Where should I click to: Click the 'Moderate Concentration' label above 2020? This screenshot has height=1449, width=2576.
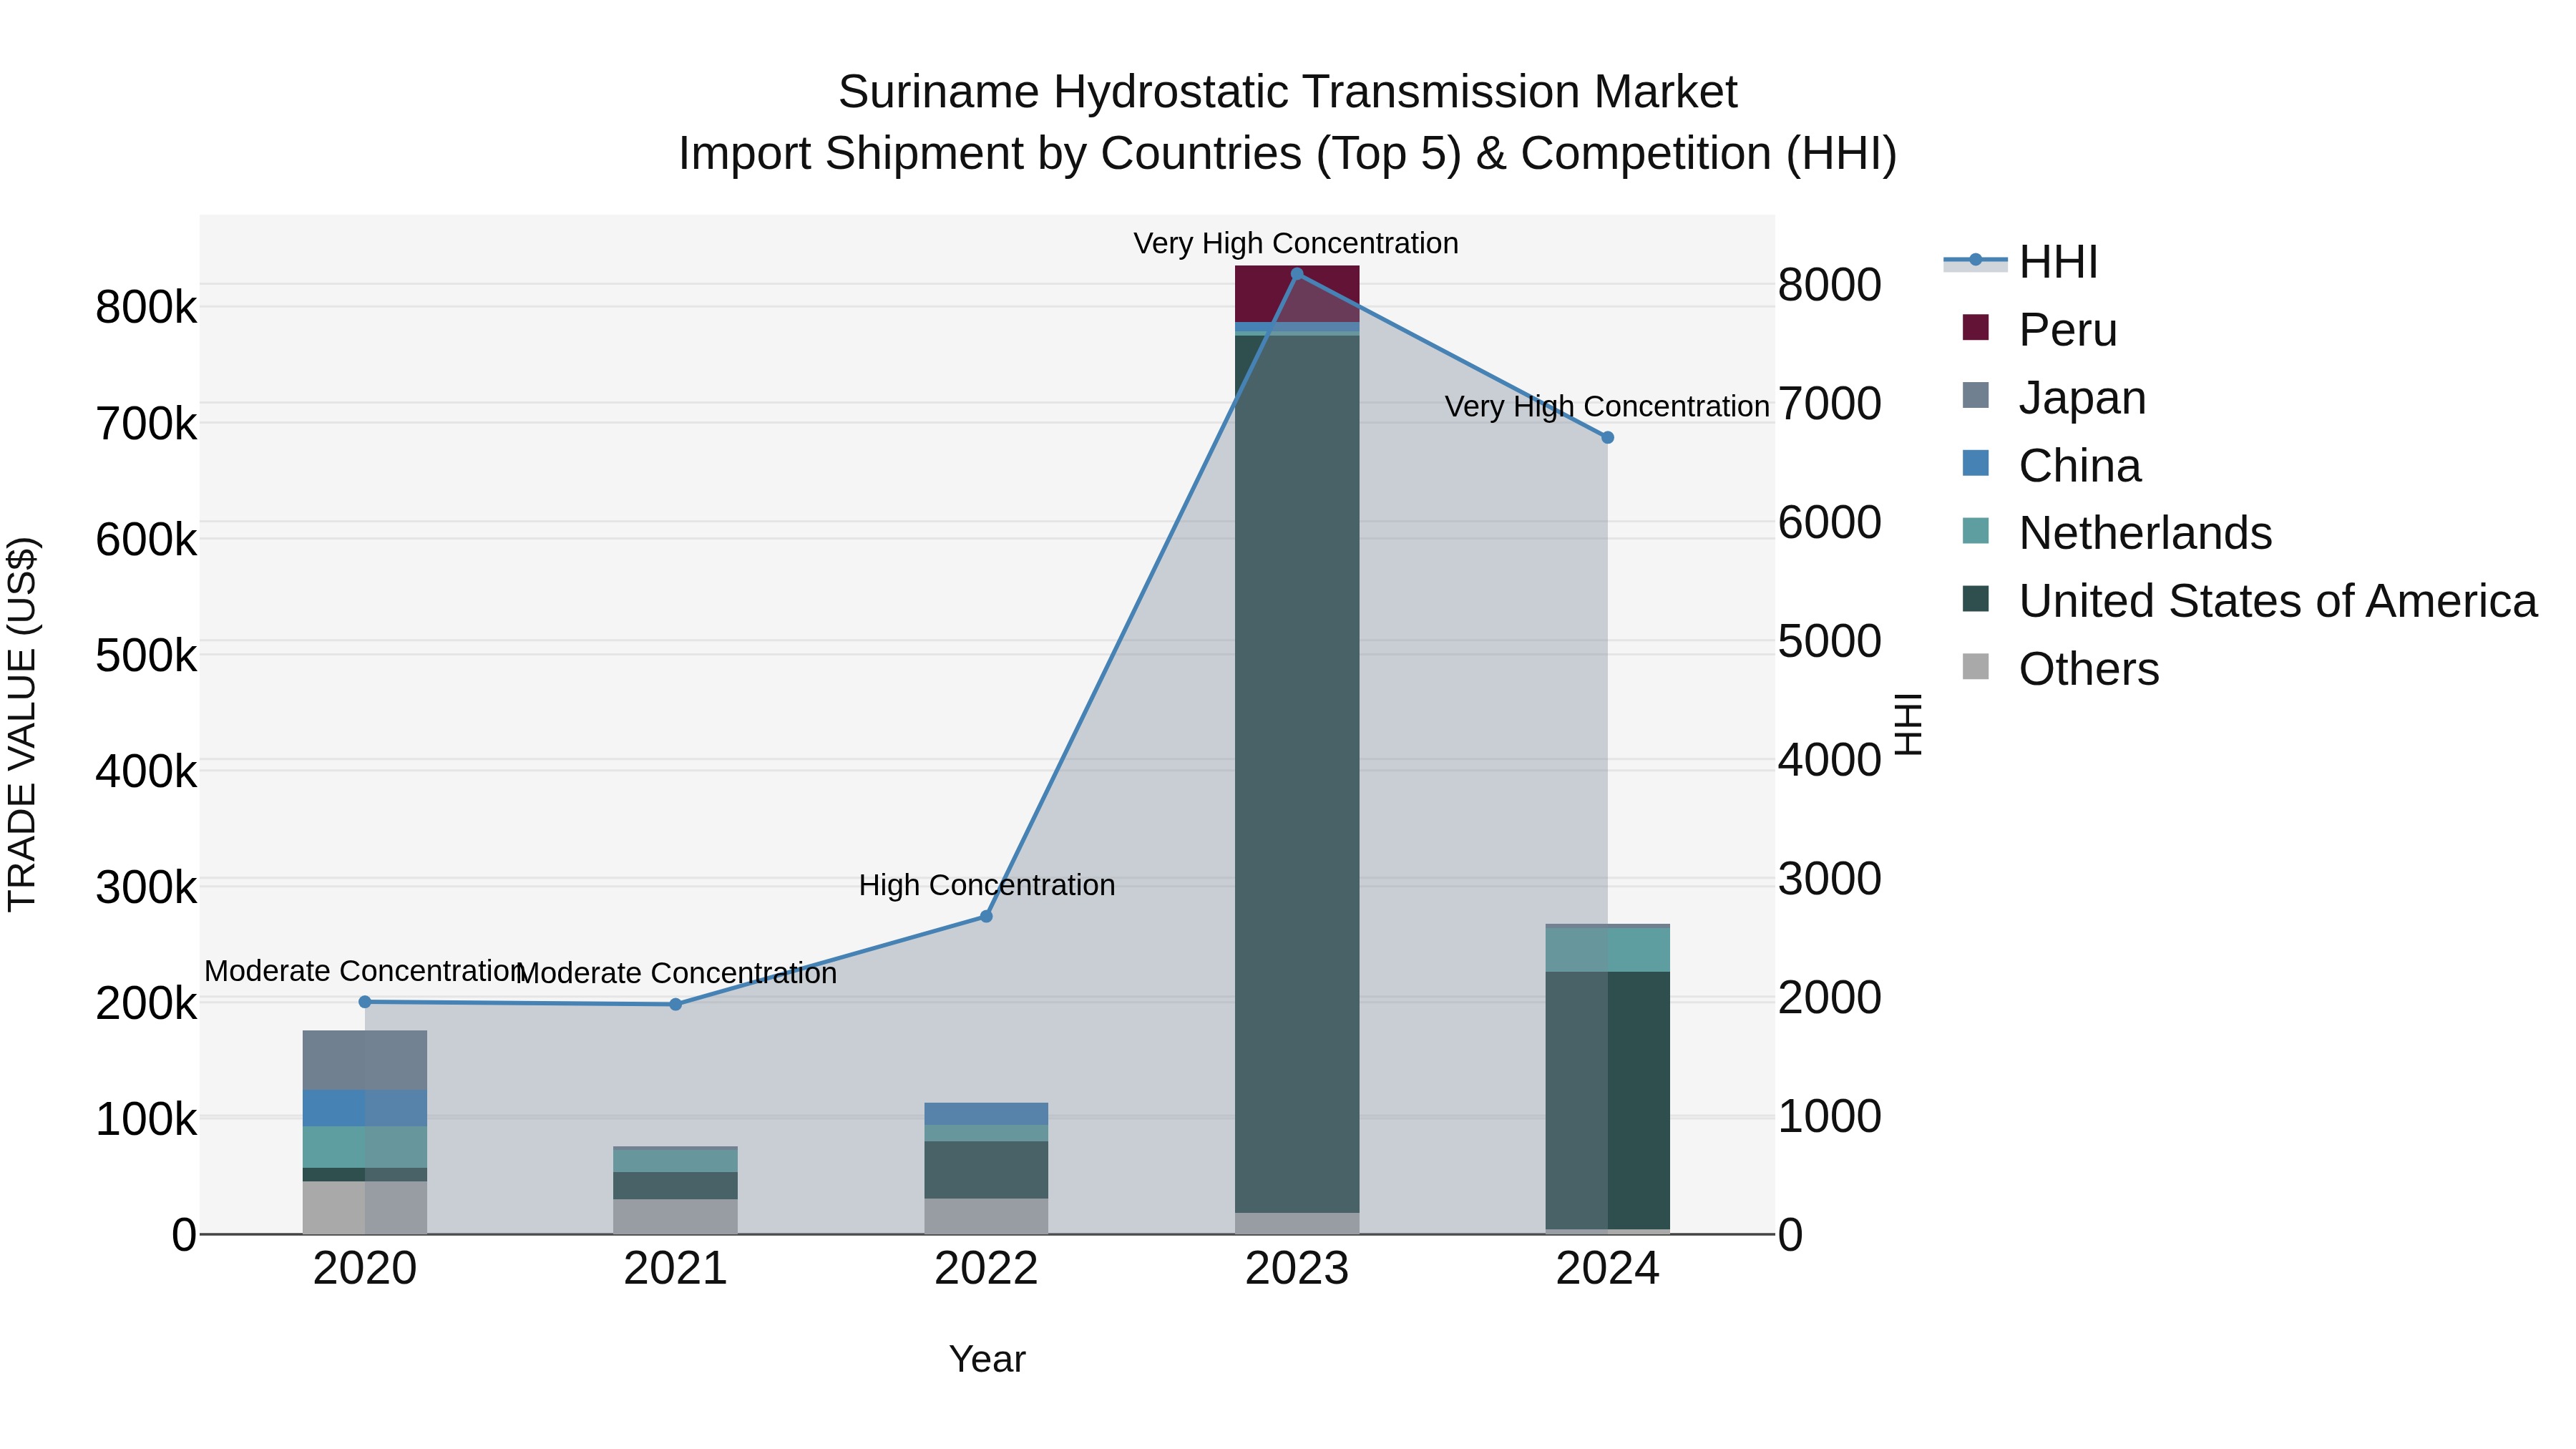[x=364, y=971]
